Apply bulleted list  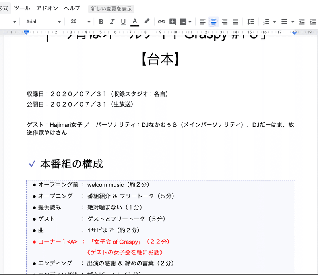tap(284, 22)
